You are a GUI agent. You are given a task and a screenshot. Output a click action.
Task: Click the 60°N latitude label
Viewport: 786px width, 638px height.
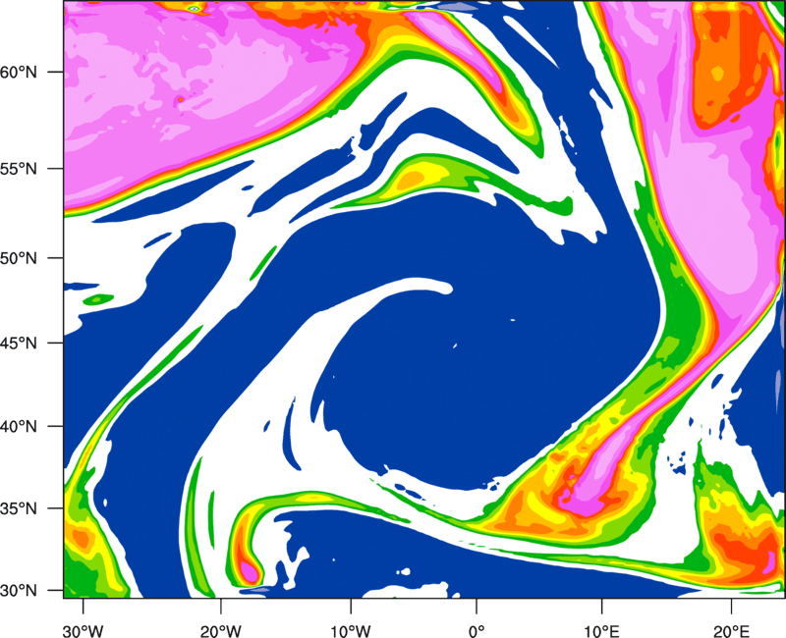(19, 72)
